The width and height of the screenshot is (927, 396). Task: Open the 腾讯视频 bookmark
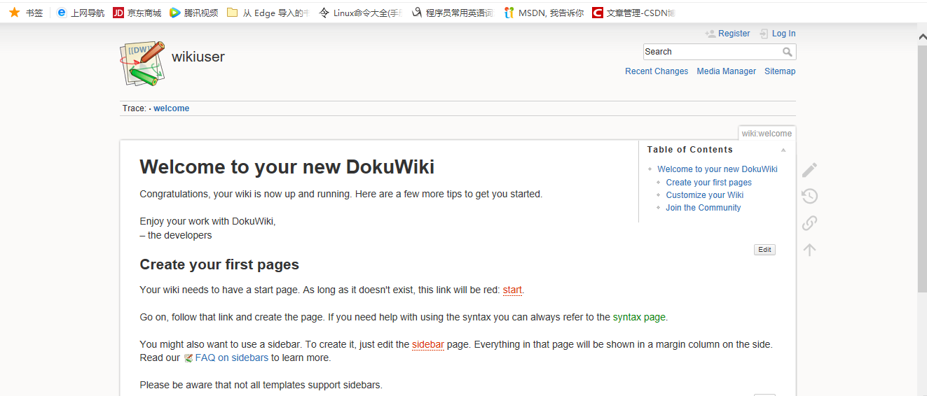tap(194, 13)
